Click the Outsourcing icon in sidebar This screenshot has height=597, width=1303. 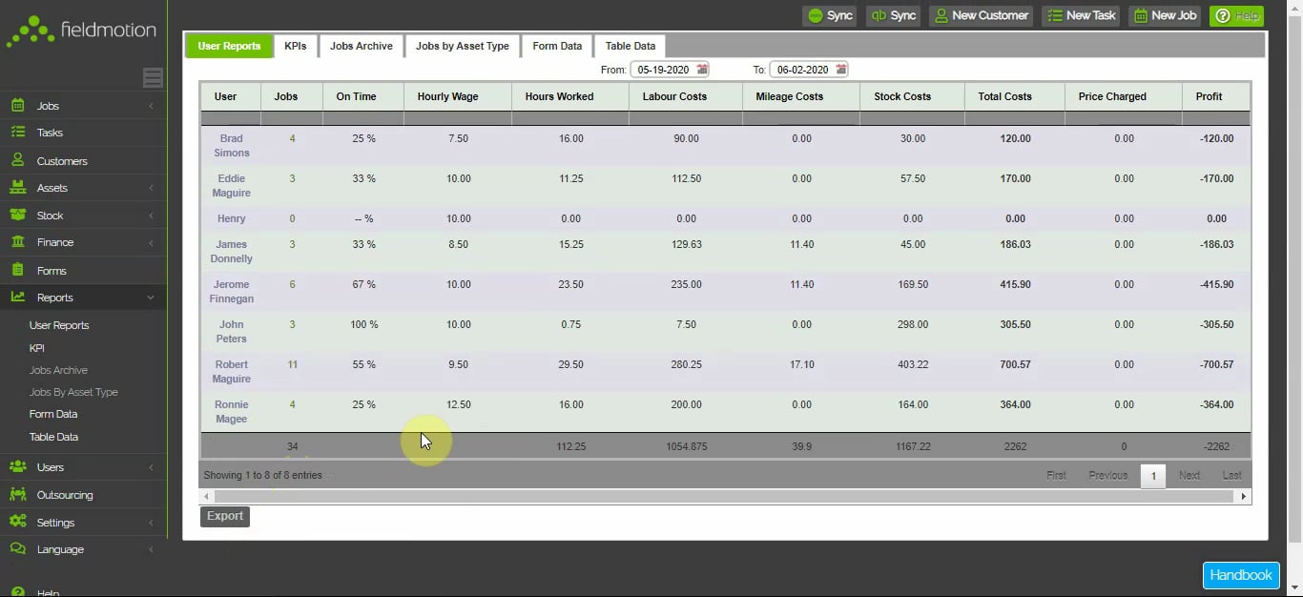click(18, 494)
